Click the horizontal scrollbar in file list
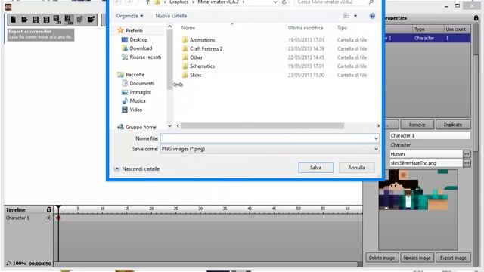484x272 pixels. [262, 125]
